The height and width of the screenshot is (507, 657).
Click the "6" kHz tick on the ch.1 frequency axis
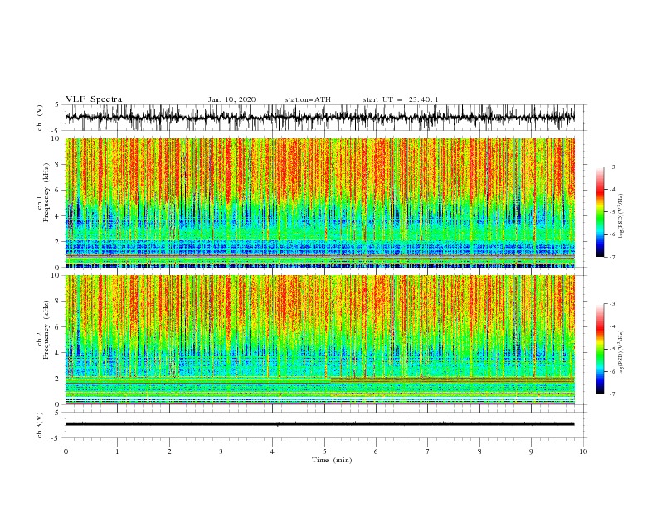[58, 191]
